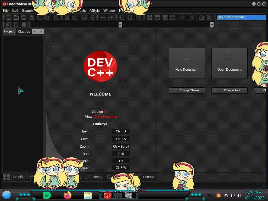Click the Find magnifier toolbar icon
The image size is (268, 201).
click(67, 17)
